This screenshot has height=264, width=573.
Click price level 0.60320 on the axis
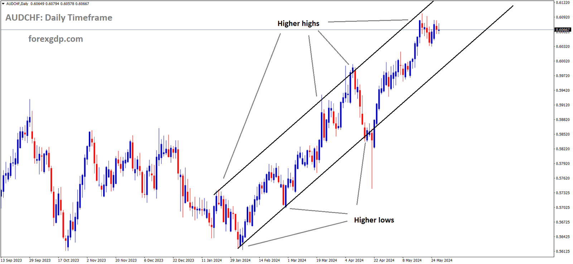tap(563, 47)
